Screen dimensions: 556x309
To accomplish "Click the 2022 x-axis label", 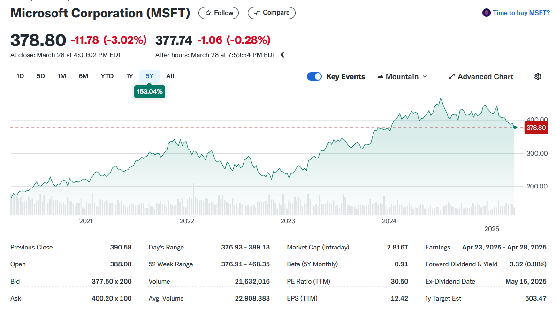I will 187,221.
